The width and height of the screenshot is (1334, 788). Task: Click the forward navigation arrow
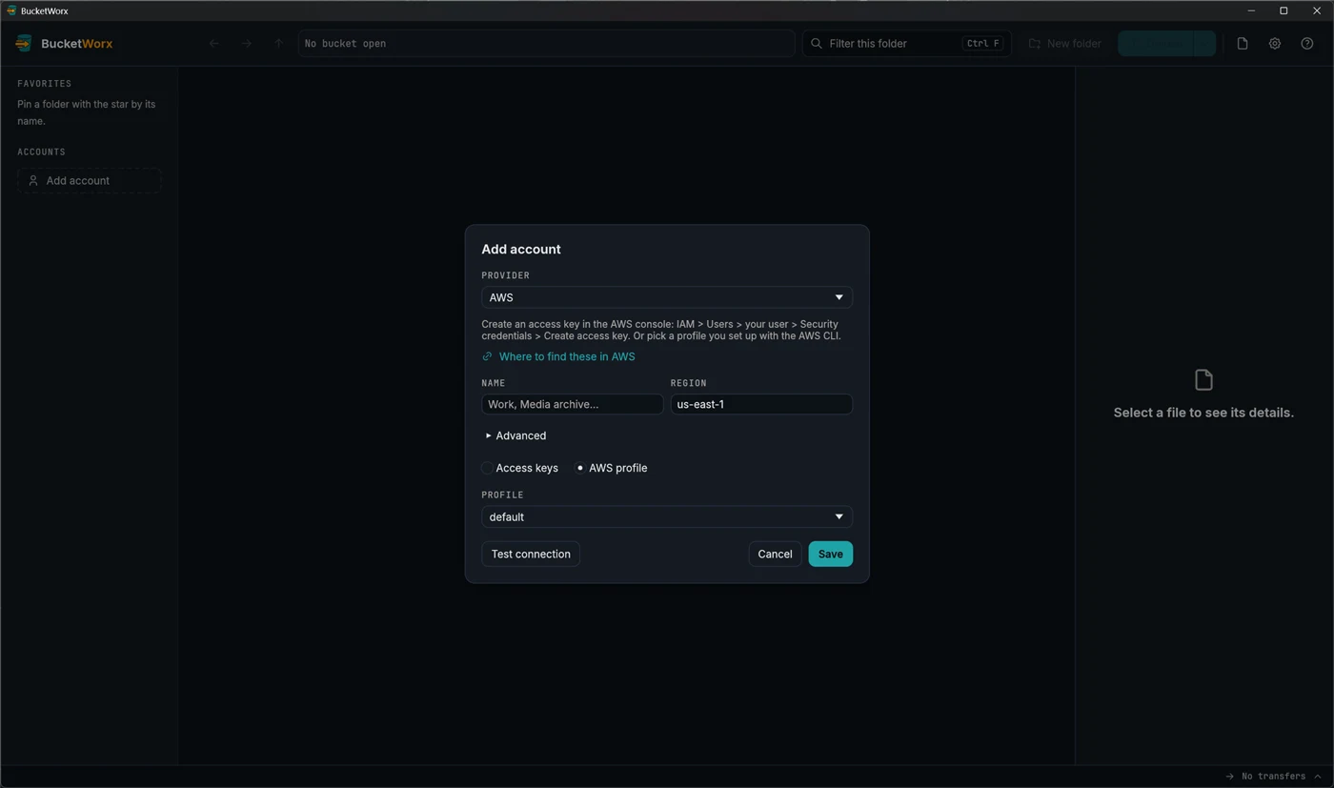(x=247, y=43)
